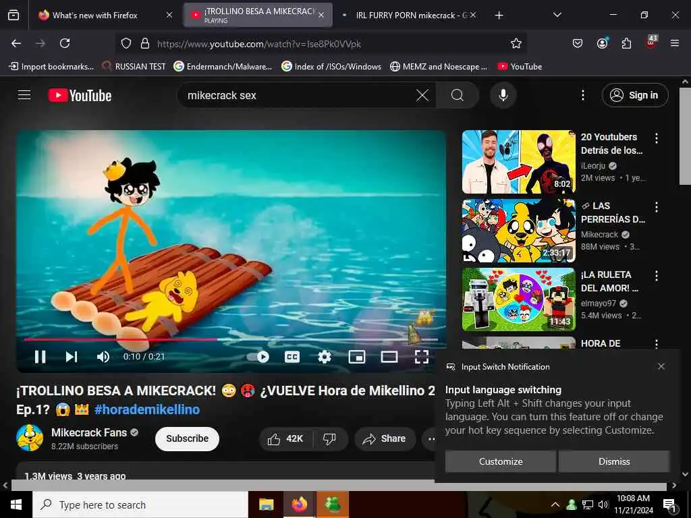Open the tracking protection shield icon

click(126, 43)
